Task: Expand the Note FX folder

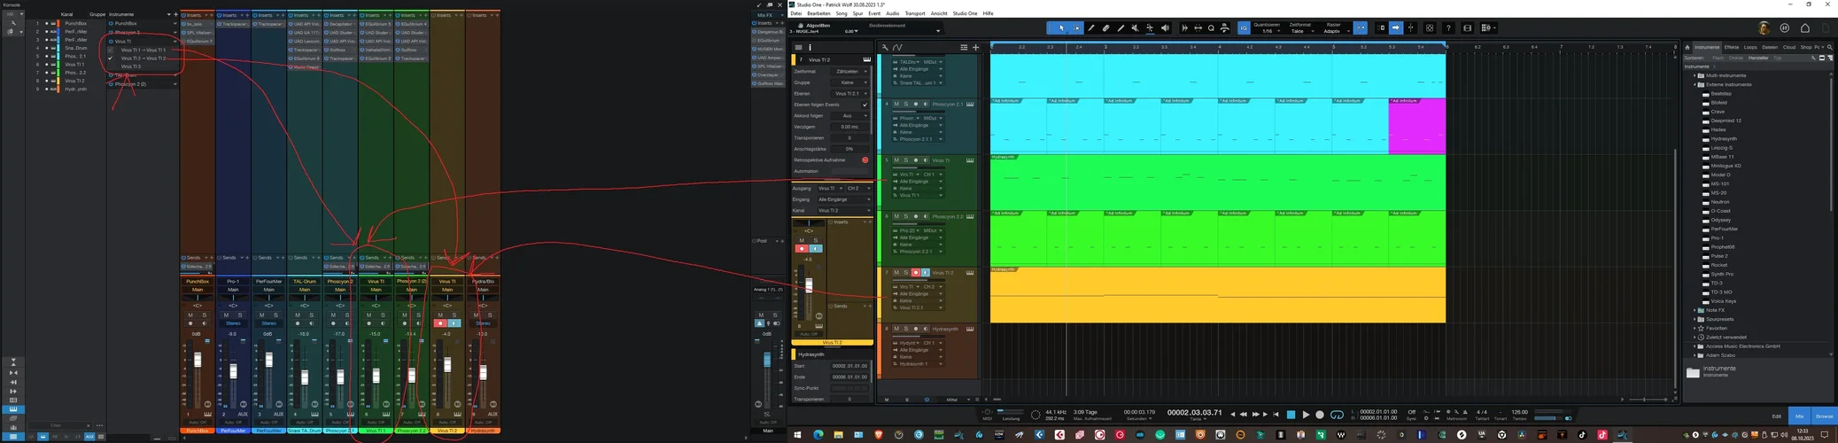Action: (x=1695, y=310)
